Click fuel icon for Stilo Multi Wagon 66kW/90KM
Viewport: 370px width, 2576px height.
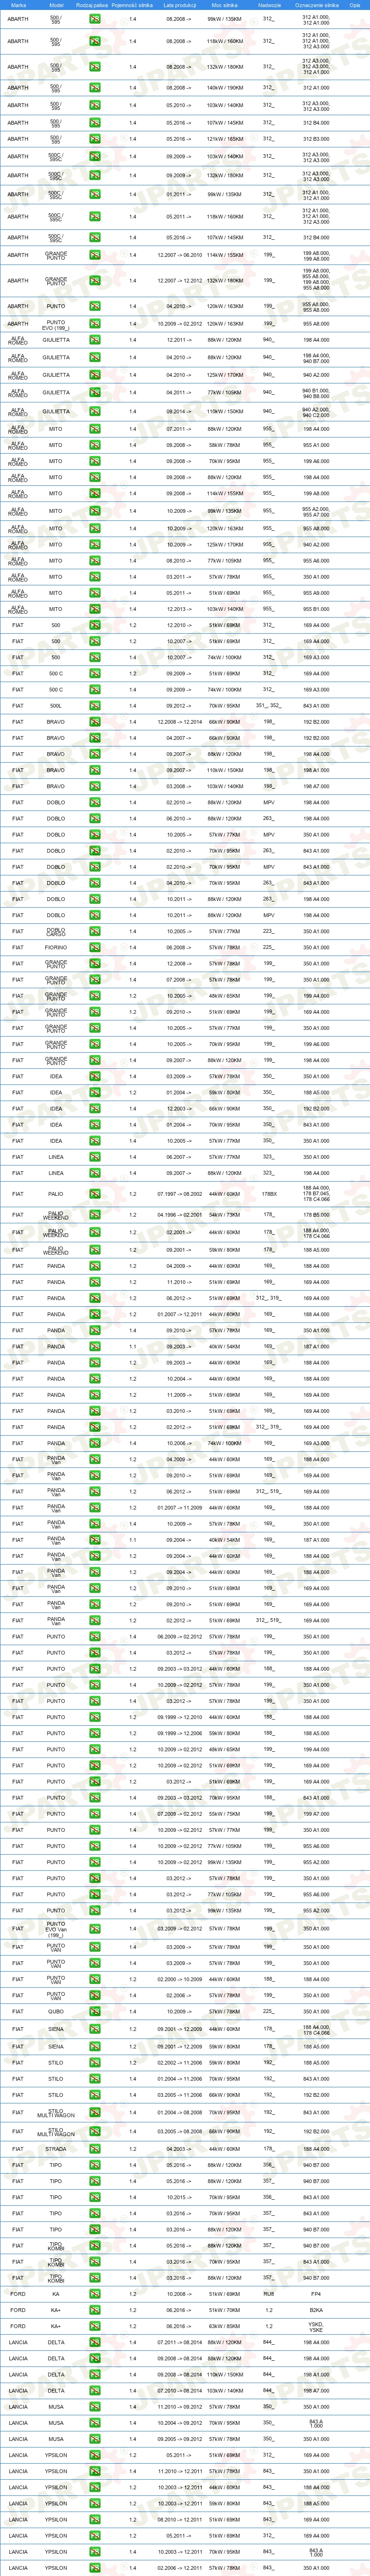(x=95, y=2131)
